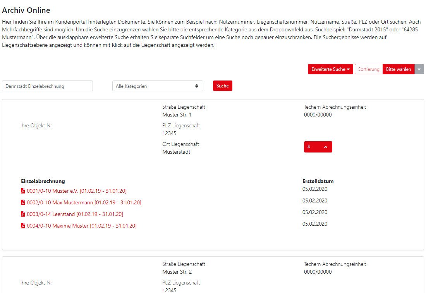Viewport: 426px width, 293px height.
Task: Open the 0002/0-10 Max Mustermann document link
Action: [x=84, y=202]
